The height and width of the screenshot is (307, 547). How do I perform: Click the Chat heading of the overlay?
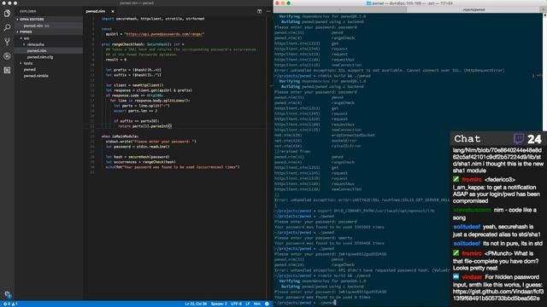pos(468,139)
